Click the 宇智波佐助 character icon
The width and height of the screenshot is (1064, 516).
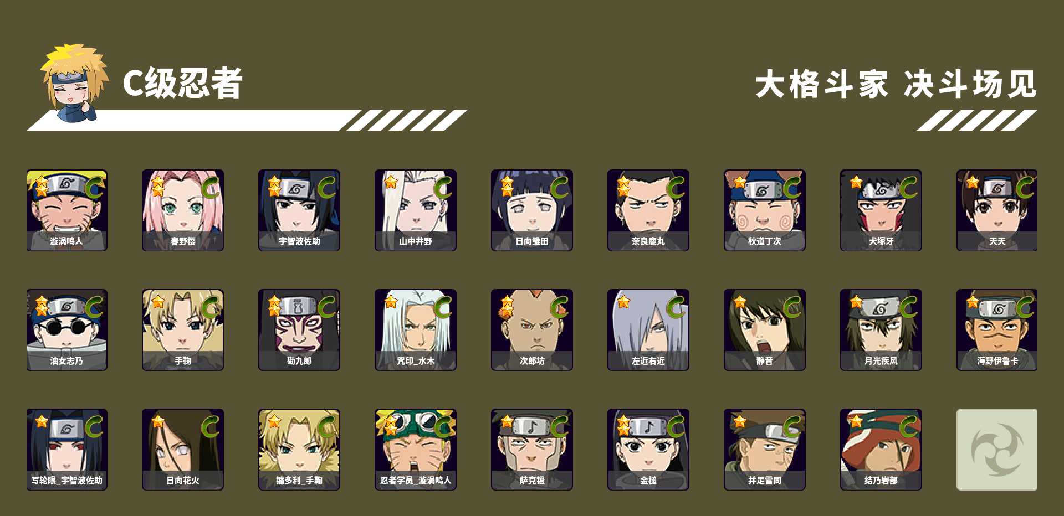click(299, 210)
